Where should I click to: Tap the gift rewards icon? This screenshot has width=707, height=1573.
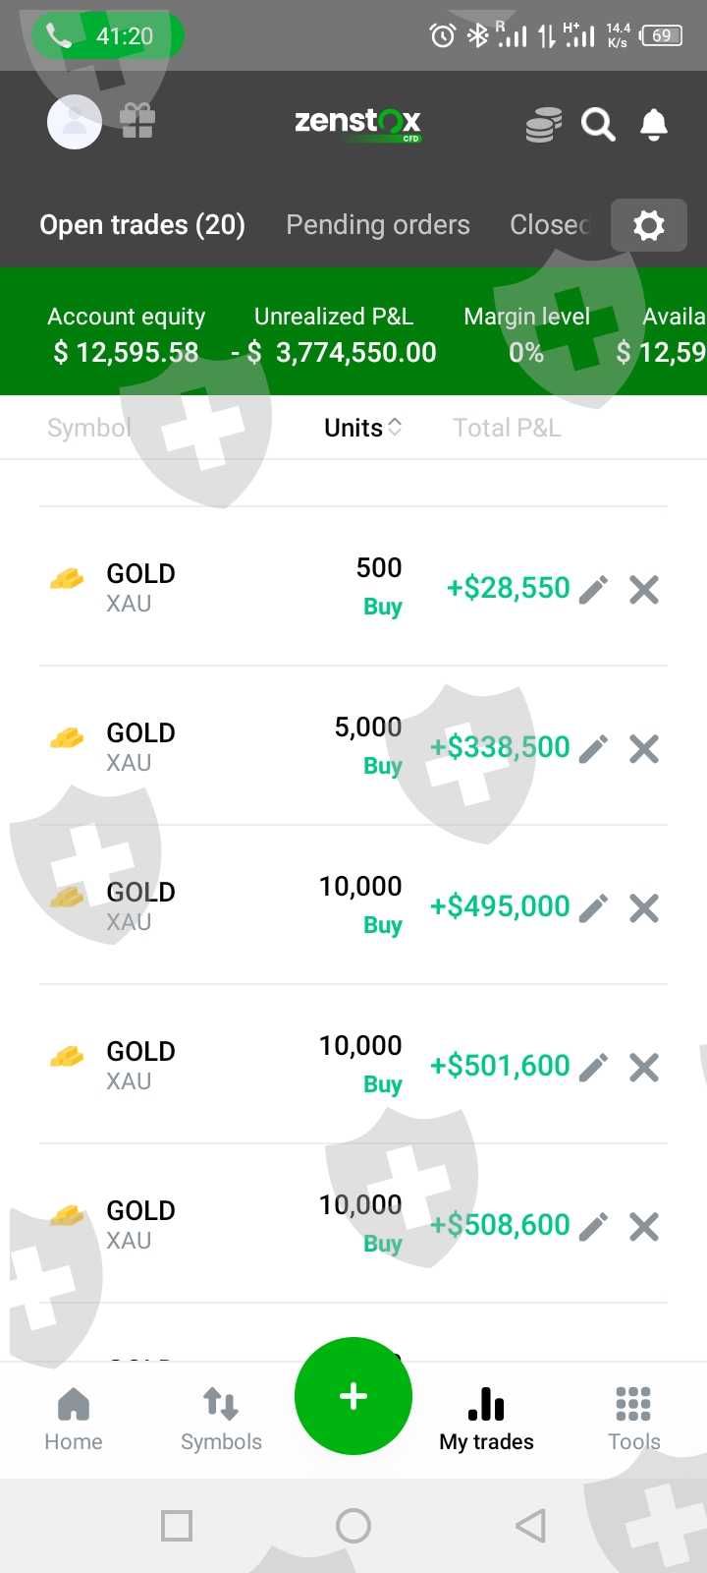tap(137, 121)
